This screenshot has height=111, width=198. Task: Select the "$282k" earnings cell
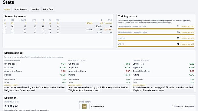[89, 29]
